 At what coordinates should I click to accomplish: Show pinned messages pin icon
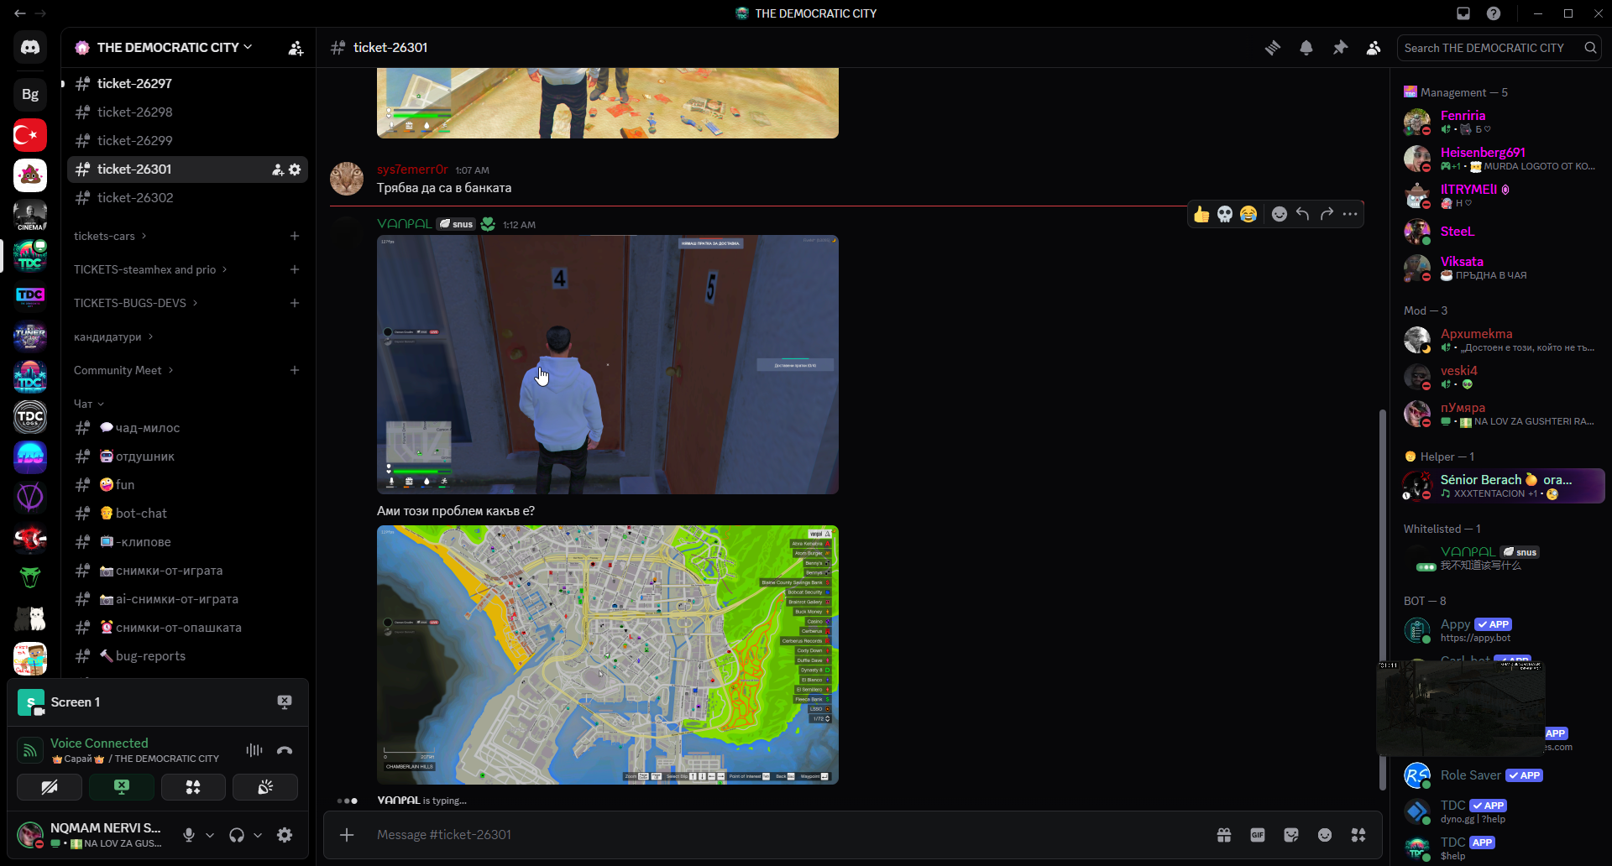pos(1340,48)
